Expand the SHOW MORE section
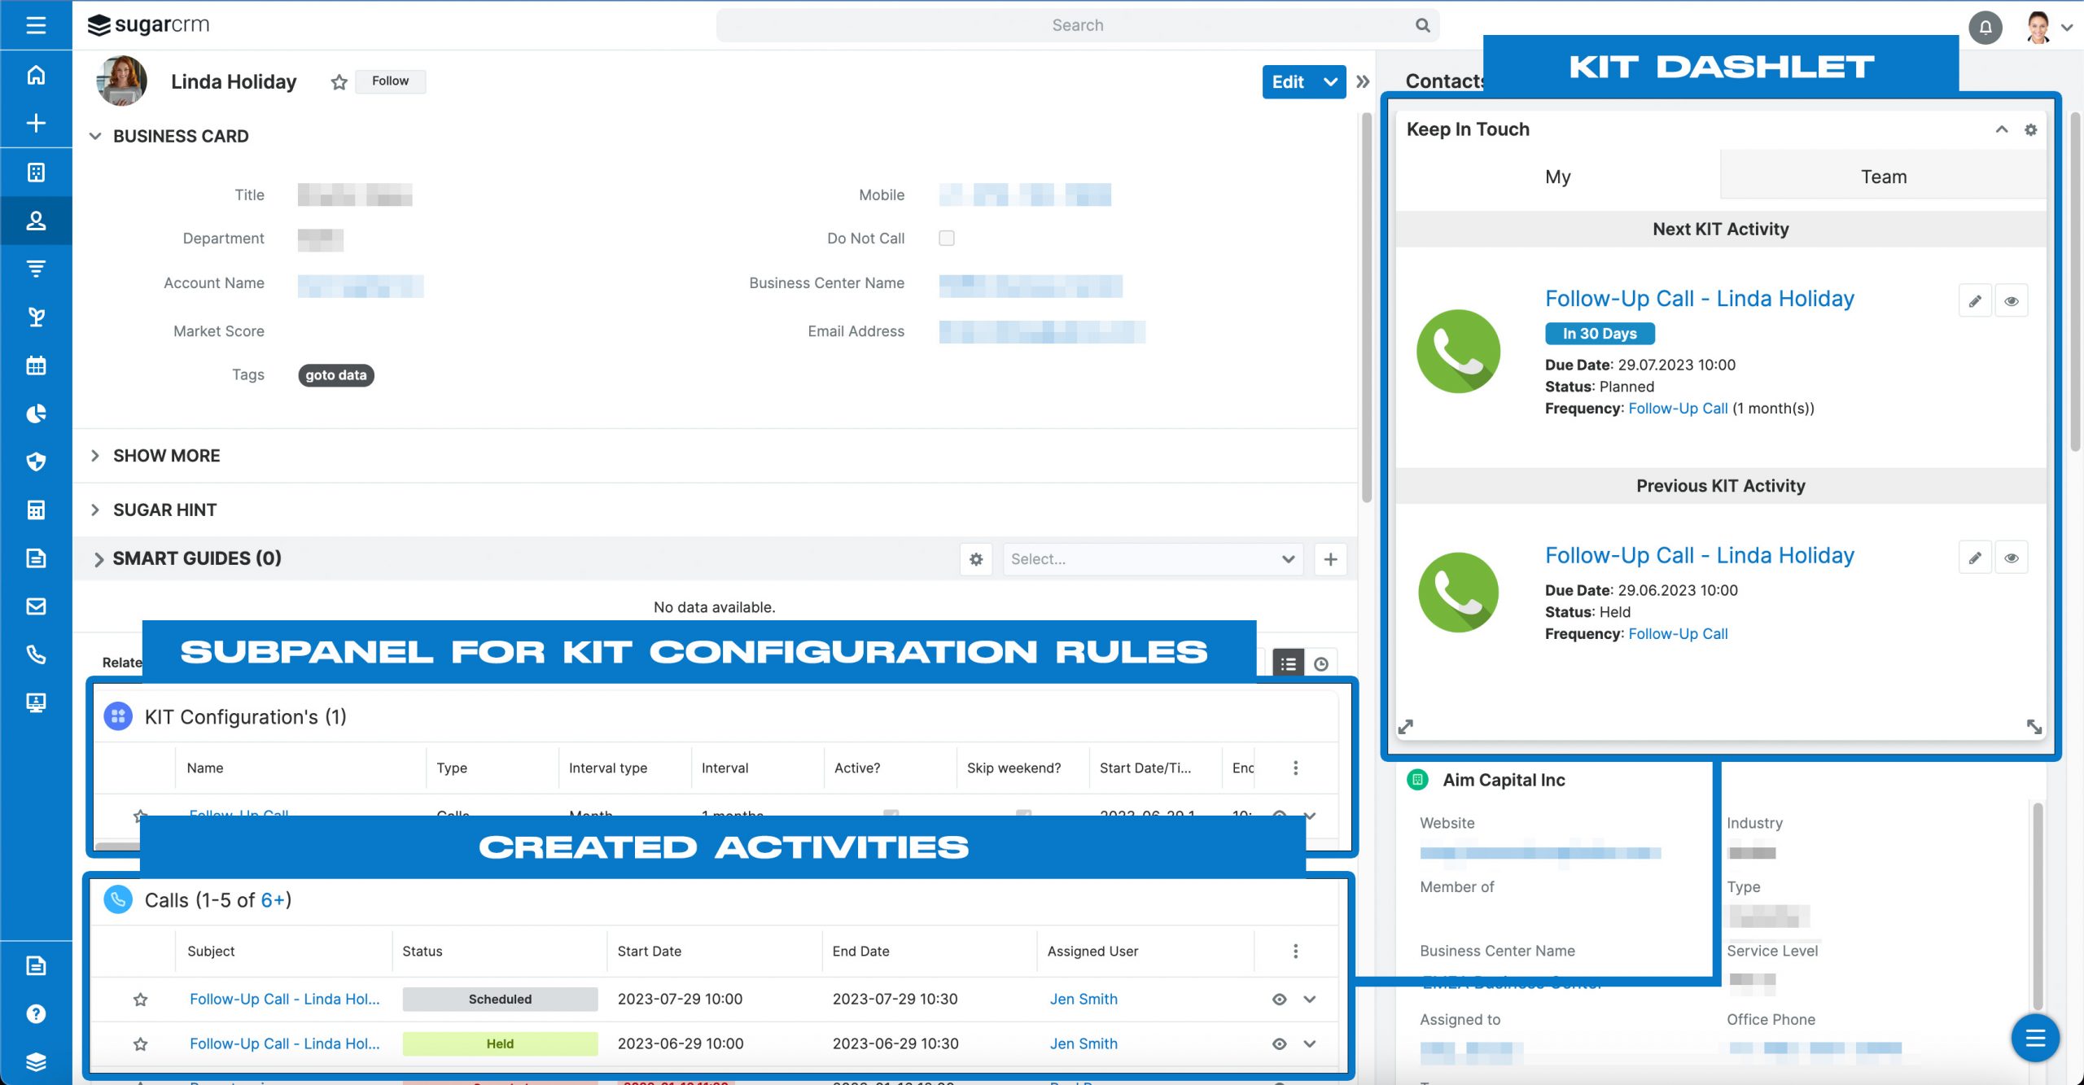Viewport: 2084px width, 1085px height. [166, 456]
